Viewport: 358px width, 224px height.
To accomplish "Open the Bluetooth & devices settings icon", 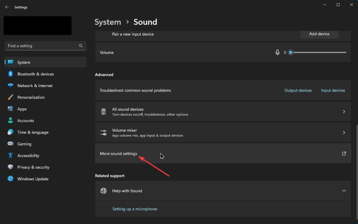I will tap(10, 74).
